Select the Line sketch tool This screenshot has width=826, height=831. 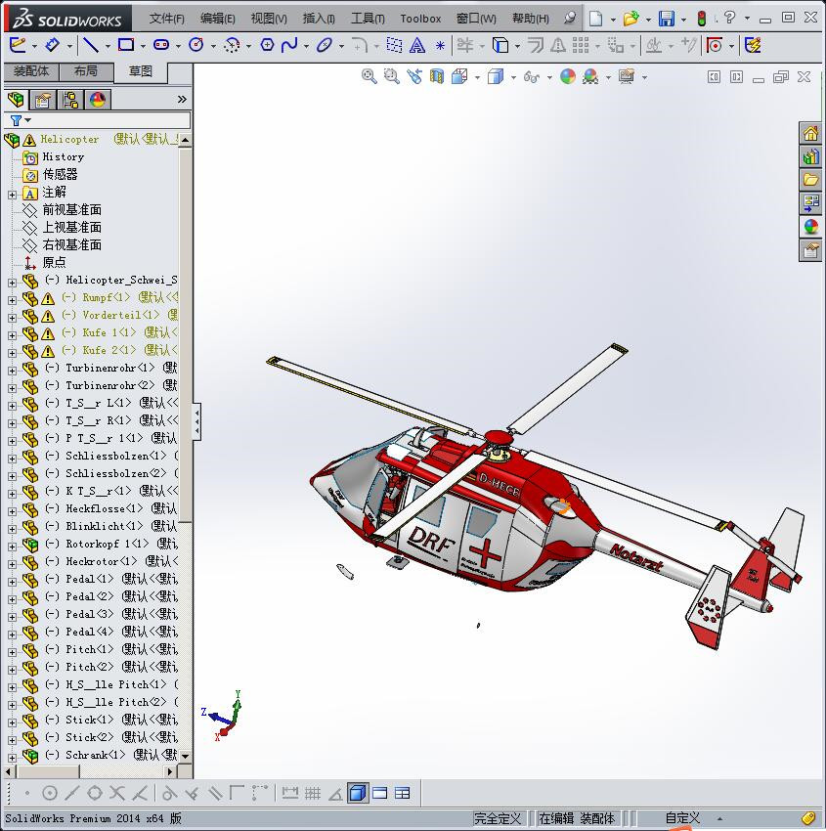tap(91, 46)
